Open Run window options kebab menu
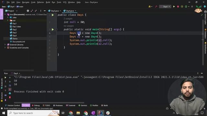Screen dimensions: 207x116 click(x=198, y=73)
